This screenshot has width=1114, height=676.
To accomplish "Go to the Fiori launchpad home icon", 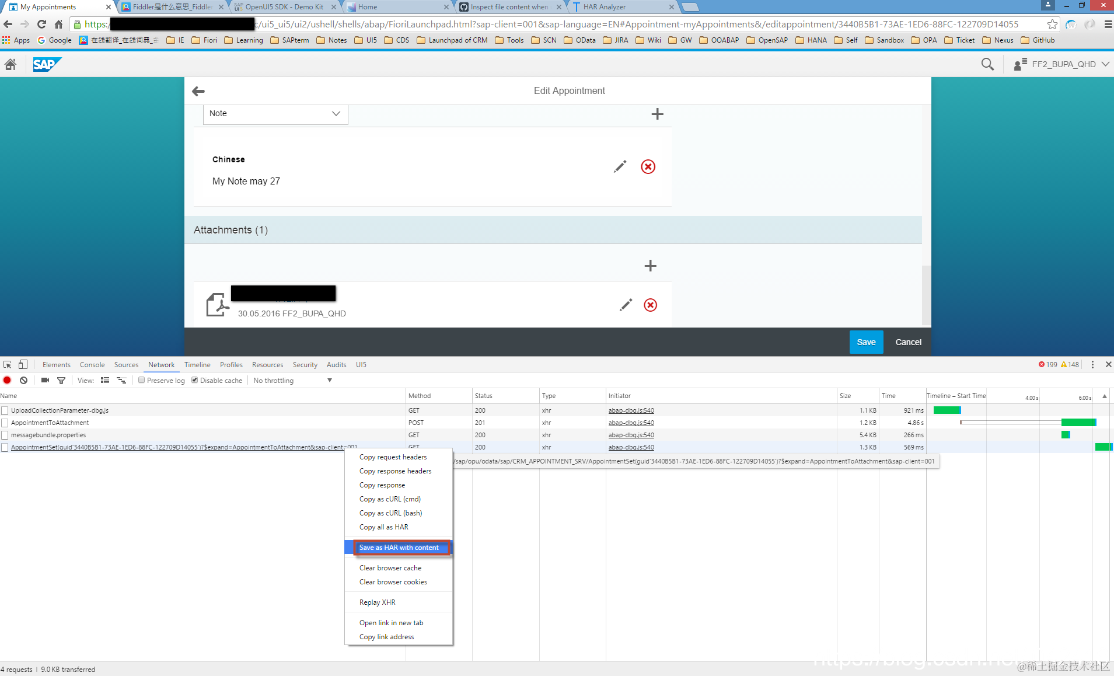I will [11, 64].
